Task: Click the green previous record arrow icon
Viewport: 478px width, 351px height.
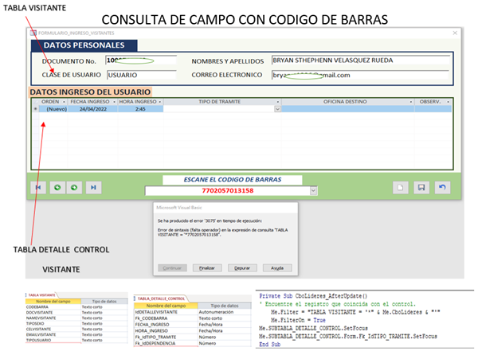Action: coord(57,187)
